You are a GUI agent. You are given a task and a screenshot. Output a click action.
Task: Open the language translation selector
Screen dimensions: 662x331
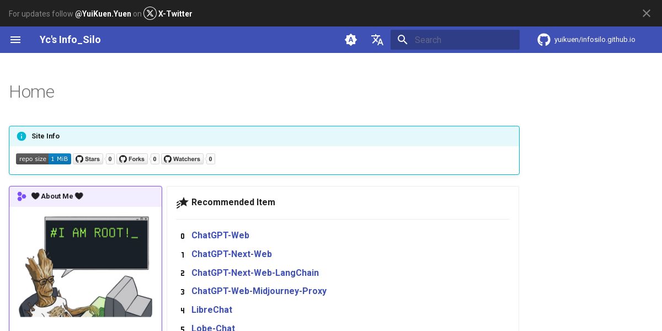tap(377, 40)
